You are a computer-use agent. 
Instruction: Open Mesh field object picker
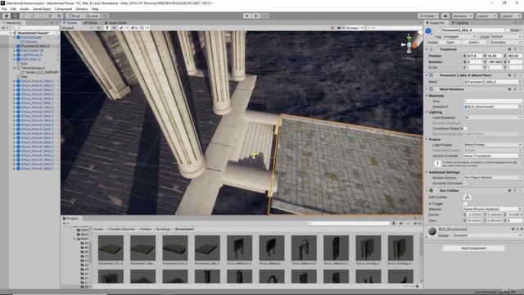(520, 82)
